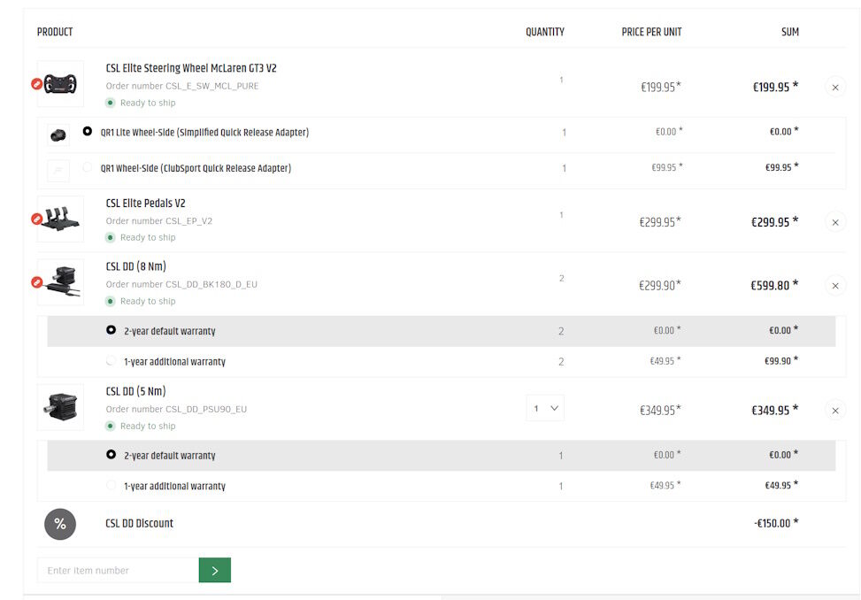Remove CSL Elite Pedals V2 from cart

pyautogui.click(x=834, y=222)
